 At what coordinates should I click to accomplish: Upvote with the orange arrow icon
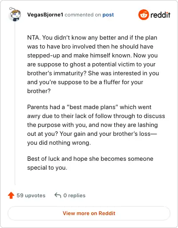pos(11,195)
